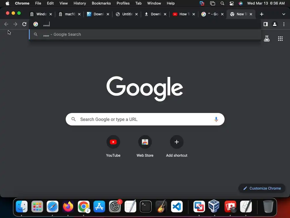
Task: Open Launchpad from the Dock
Action: tap(37, 206)
